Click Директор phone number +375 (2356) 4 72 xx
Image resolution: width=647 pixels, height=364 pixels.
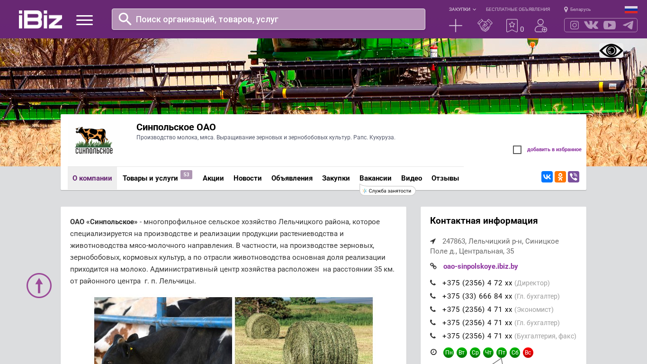coord(477,283)
